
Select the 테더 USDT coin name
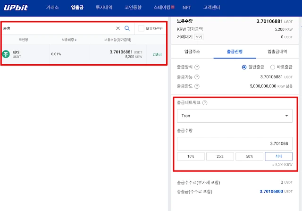[x=17, y=54]
